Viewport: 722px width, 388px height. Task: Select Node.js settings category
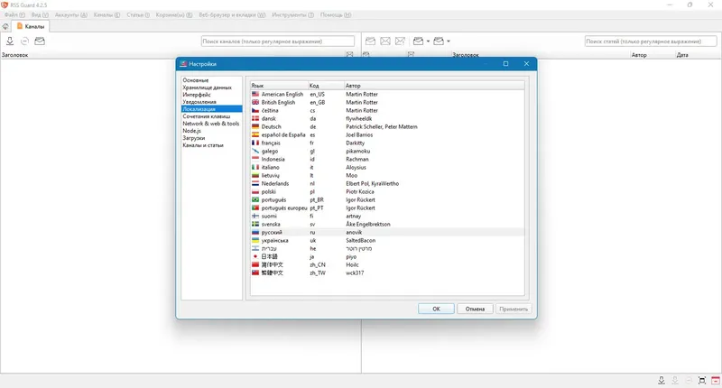click(212, 131)
